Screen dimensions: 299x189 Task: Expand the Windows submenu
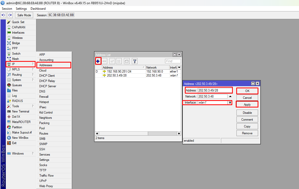[x=21, y=154]
